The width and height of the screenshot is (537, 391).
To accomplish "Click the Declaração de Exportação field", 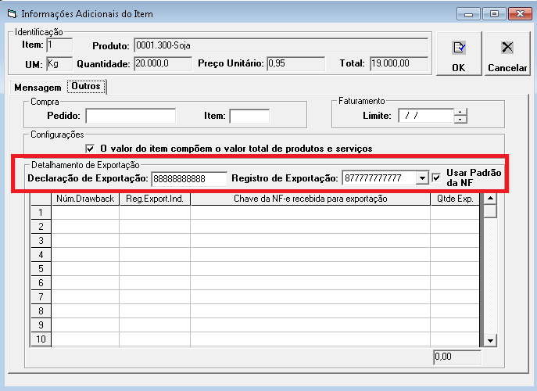I will click(x=188, y=178).
